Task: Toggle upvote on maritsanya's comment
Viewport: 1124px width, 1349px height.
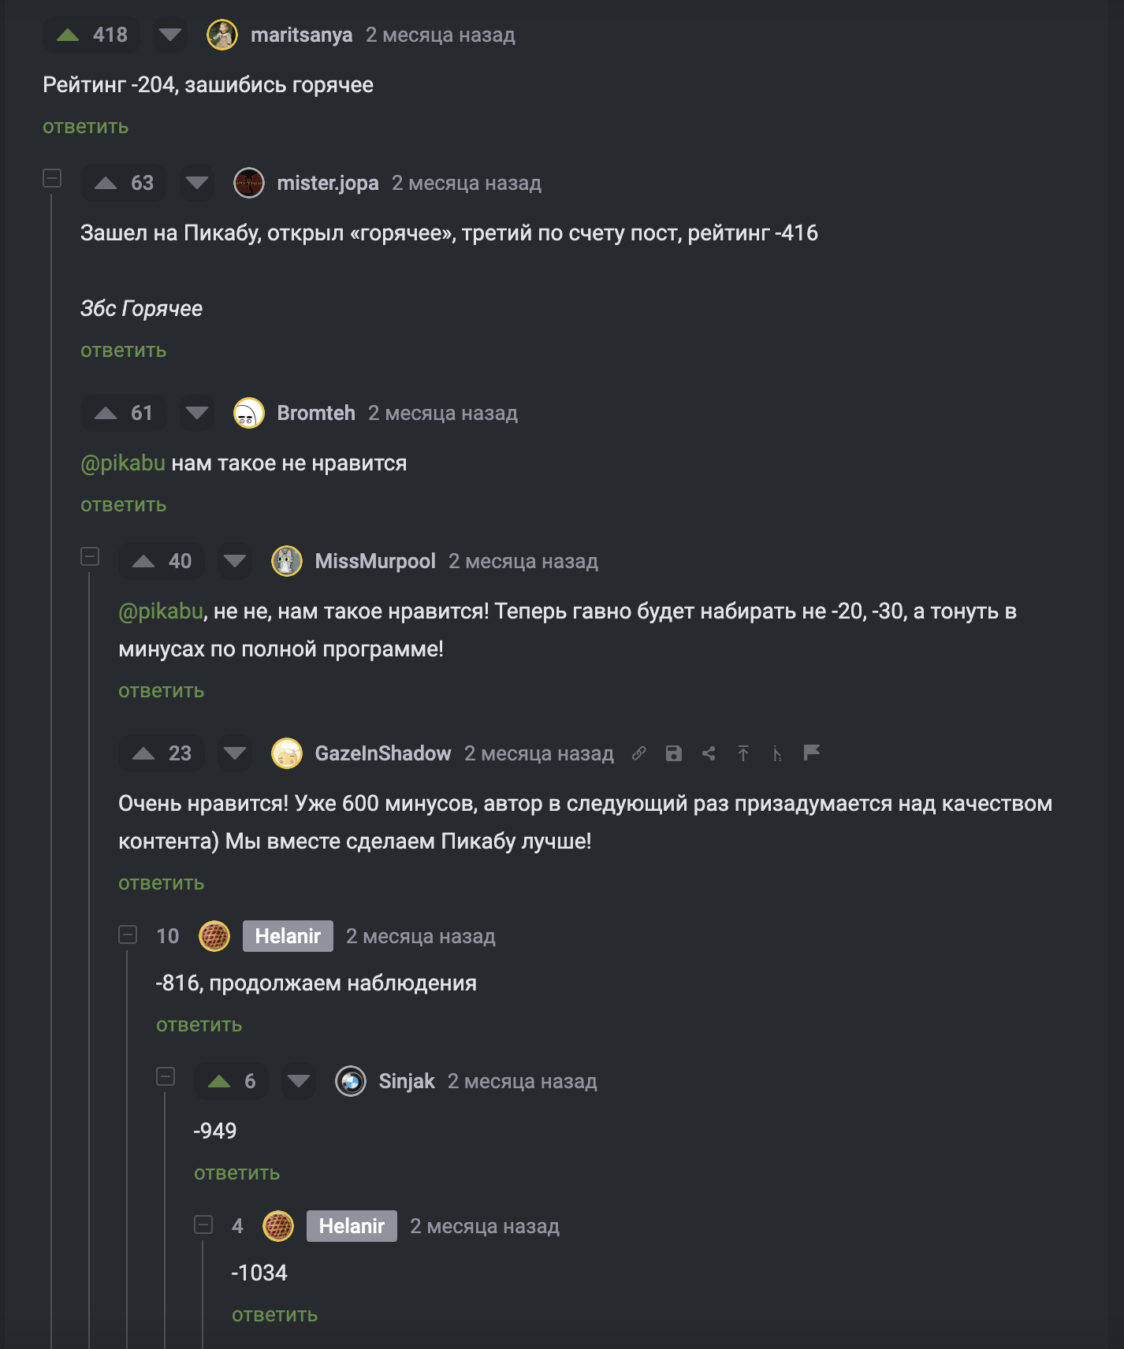Action: pyautogui.click(x=69, y=35)
